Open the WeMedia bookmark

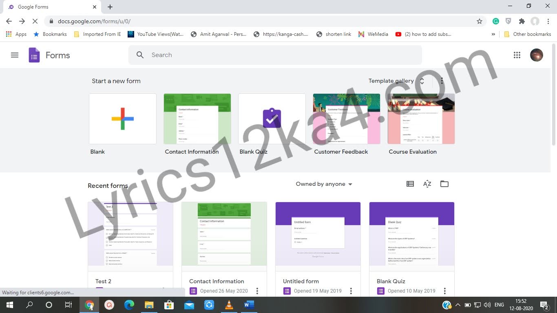pyautogui.click(x=373, y=34)
